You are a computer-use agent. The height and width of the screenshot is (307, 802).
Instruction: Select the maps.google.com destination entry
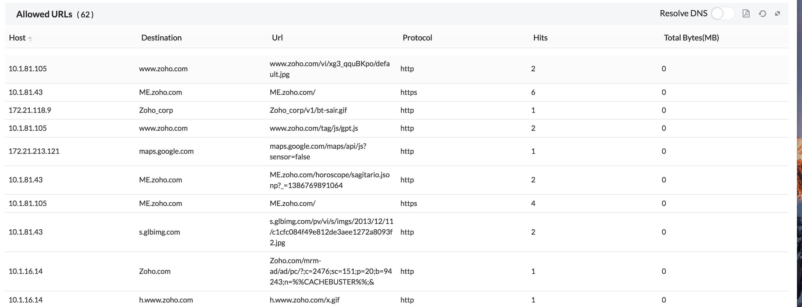[x=166, y=151]
